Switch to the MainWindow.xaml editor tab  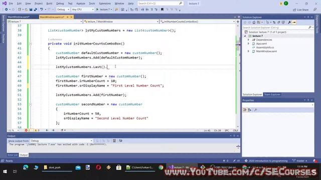(x=19, y=17)
